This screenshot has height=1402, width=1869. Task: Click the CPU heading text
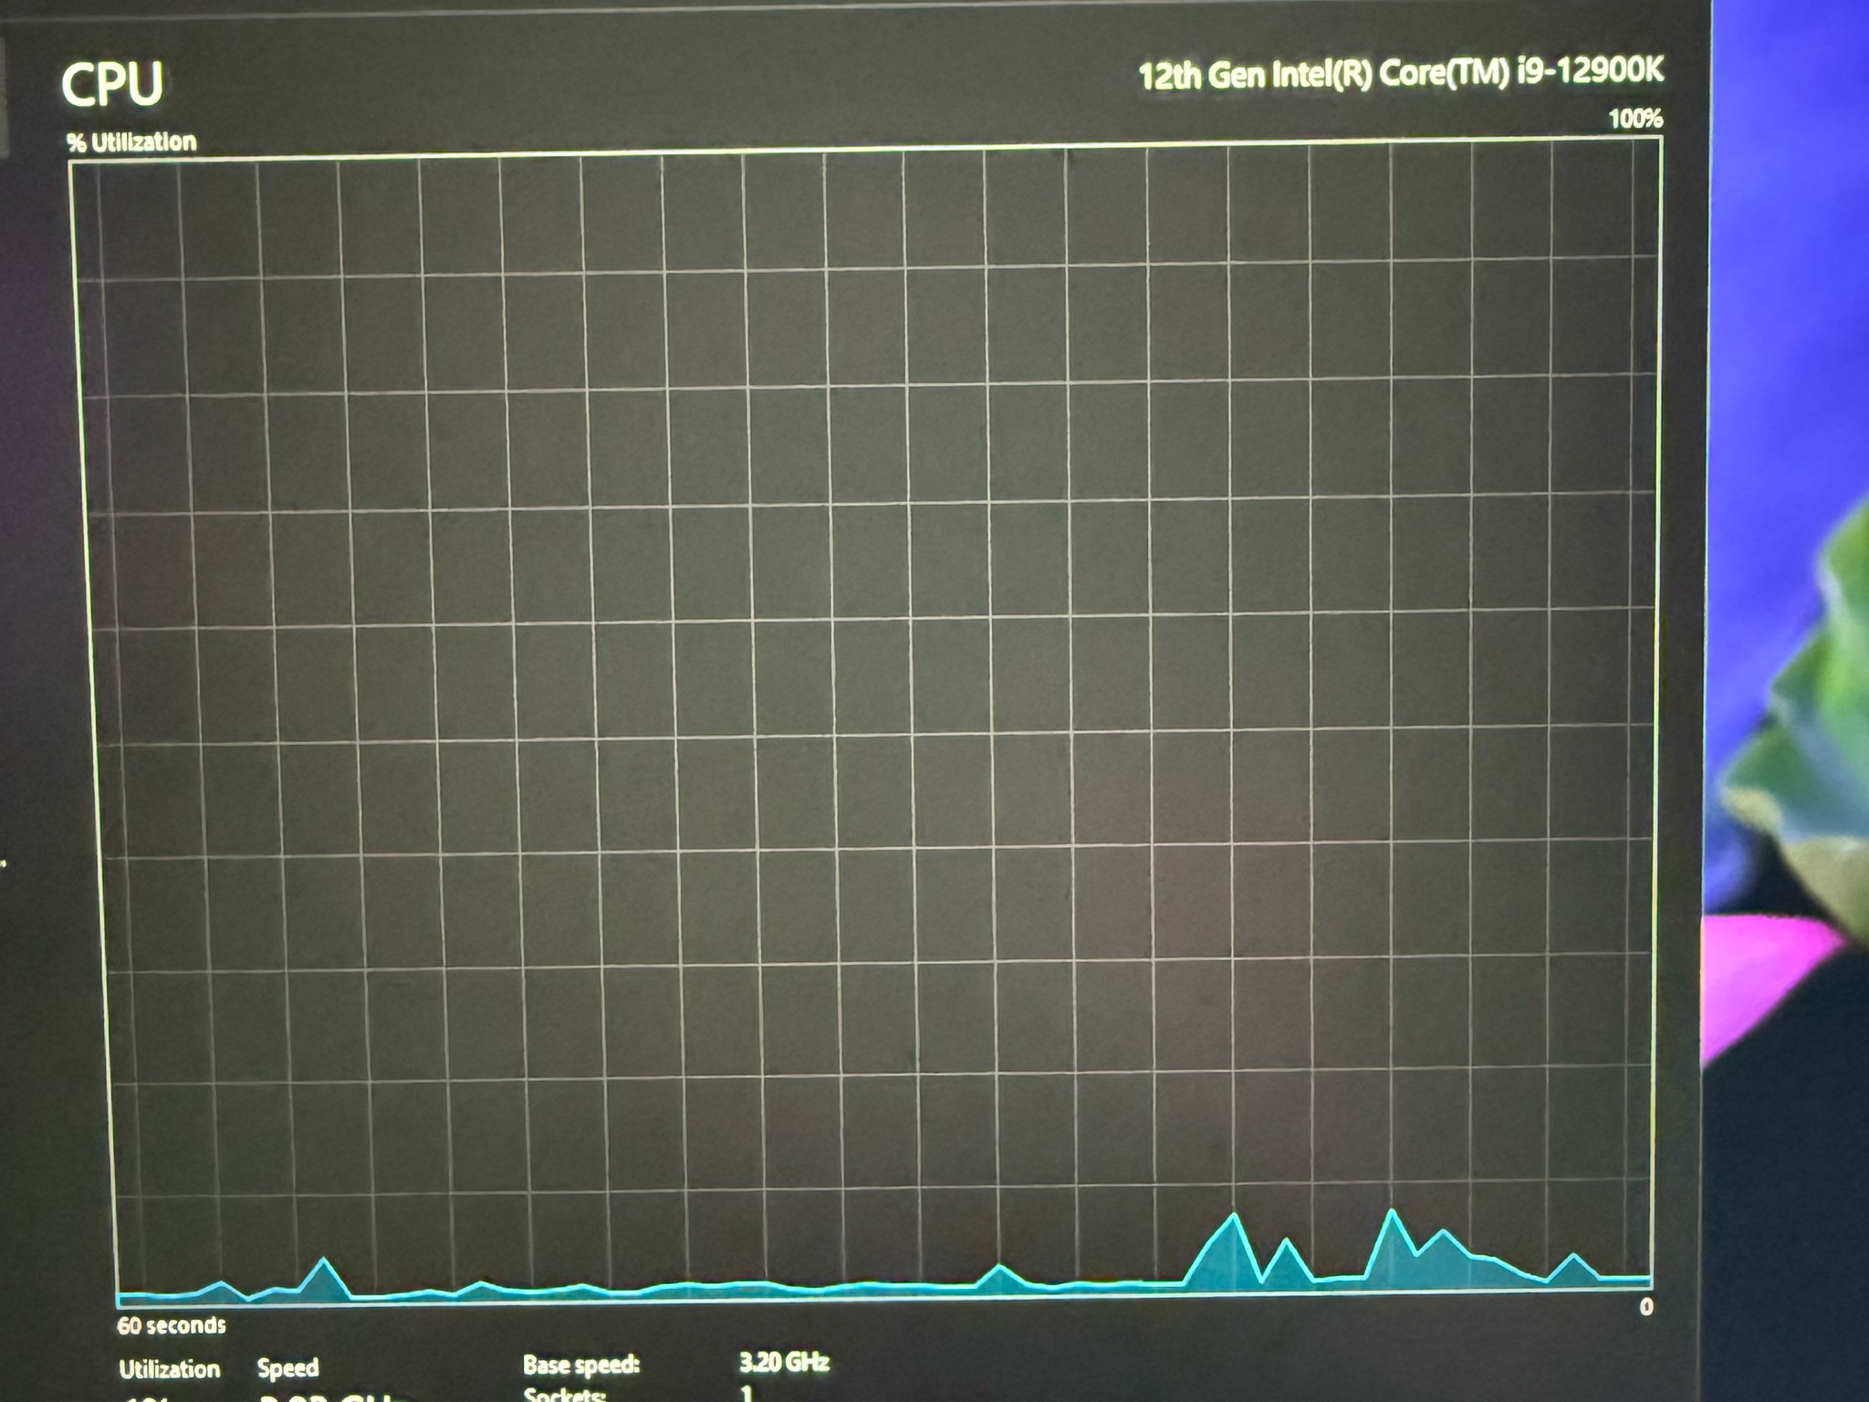(x=112, y=85)
